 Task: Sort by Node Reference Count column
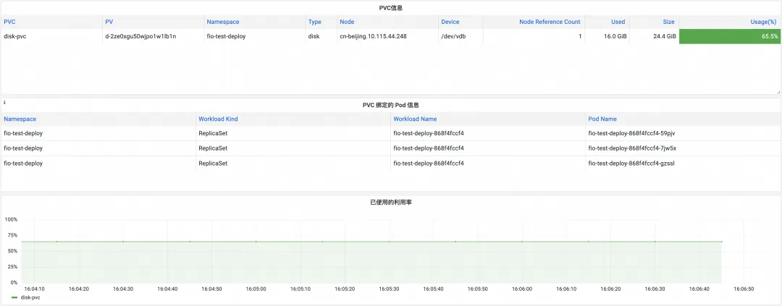(x=550, y=22)
